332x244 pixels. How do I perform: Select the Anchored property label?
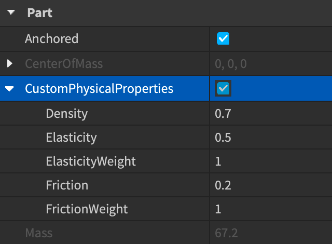(x=51, y=38)
